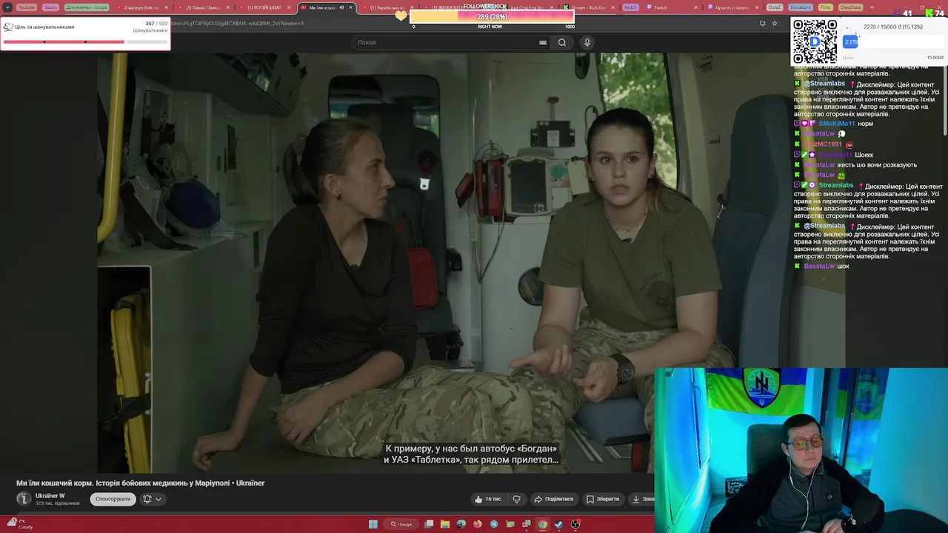Open new tab with plus button
Screen dimensions: 948x533
[x=872, y=7]
